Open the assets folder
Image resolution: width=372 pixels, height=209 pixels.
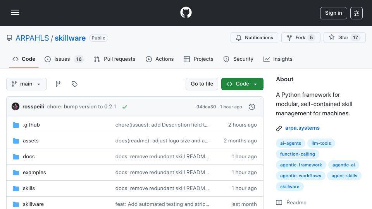31,141
